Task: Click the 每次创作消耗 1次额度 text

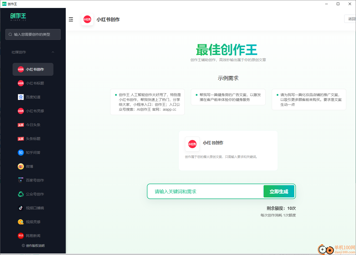Action: [278, 215]
